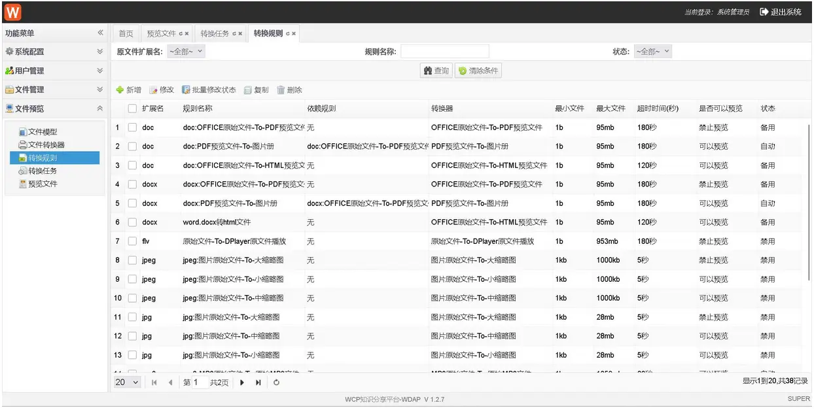Switch to the 转换任务 tab

coord(221,33)
